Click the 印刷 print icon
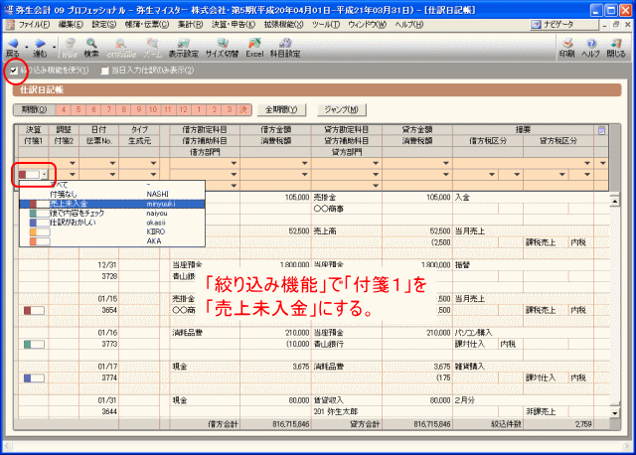The width and height of the screenshot is (636, 455). 567,44
